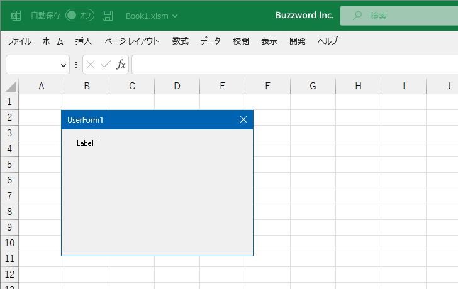Open the データ tab
458x289 pixels.
[210, 41]
